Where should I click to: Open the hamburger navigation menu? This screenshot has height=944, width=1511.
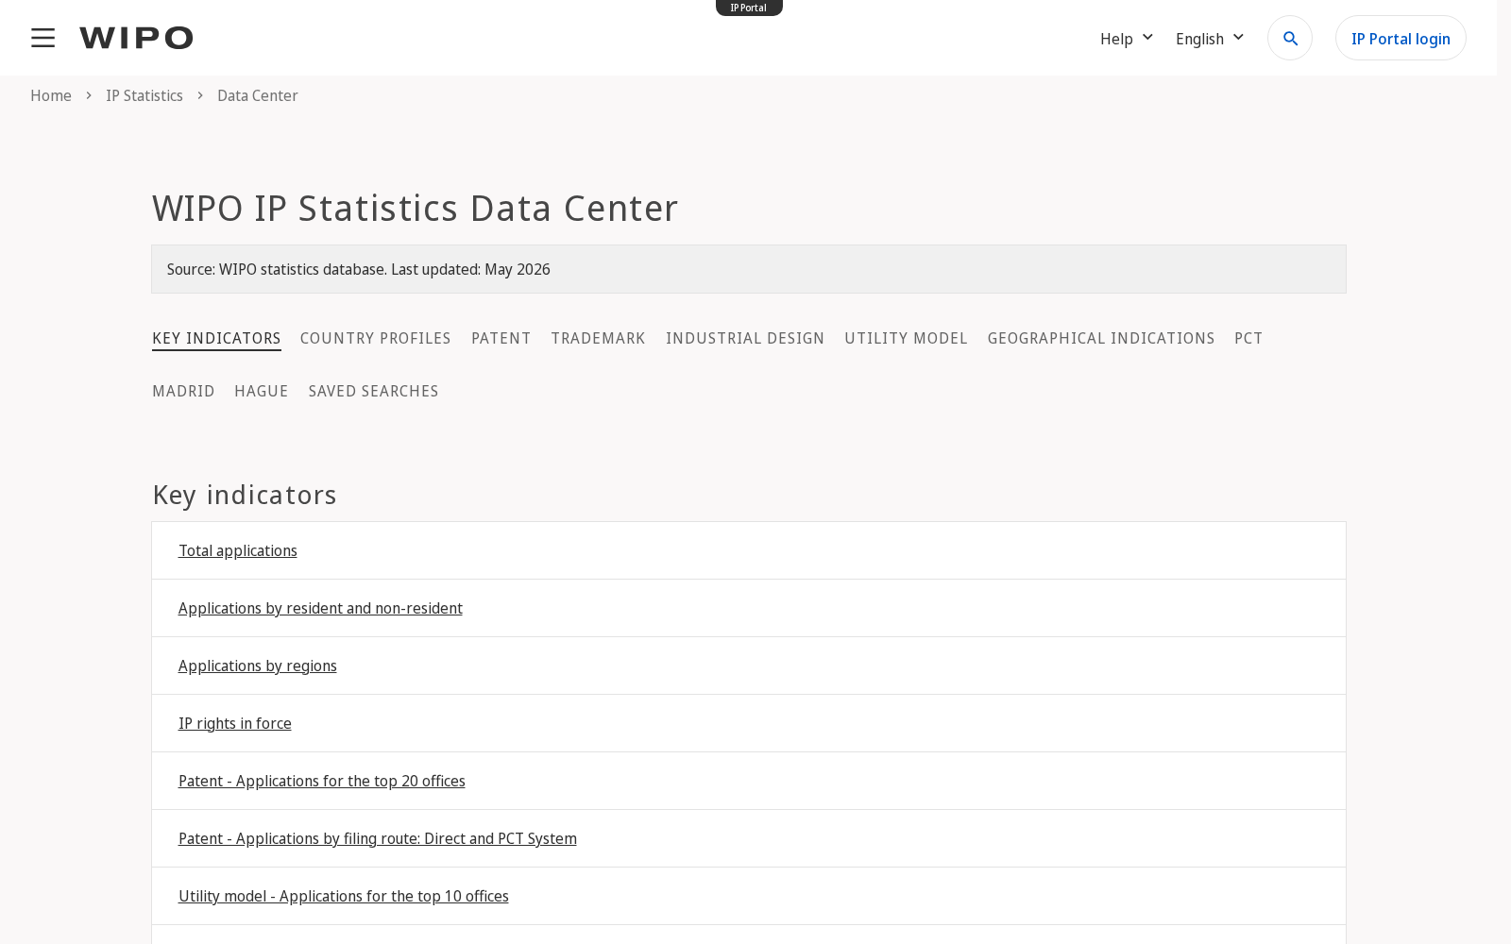click(42, 38)
